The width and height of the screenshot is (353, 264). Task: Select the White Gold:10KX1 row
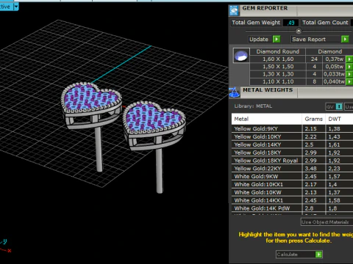click(x=292, y=184)
